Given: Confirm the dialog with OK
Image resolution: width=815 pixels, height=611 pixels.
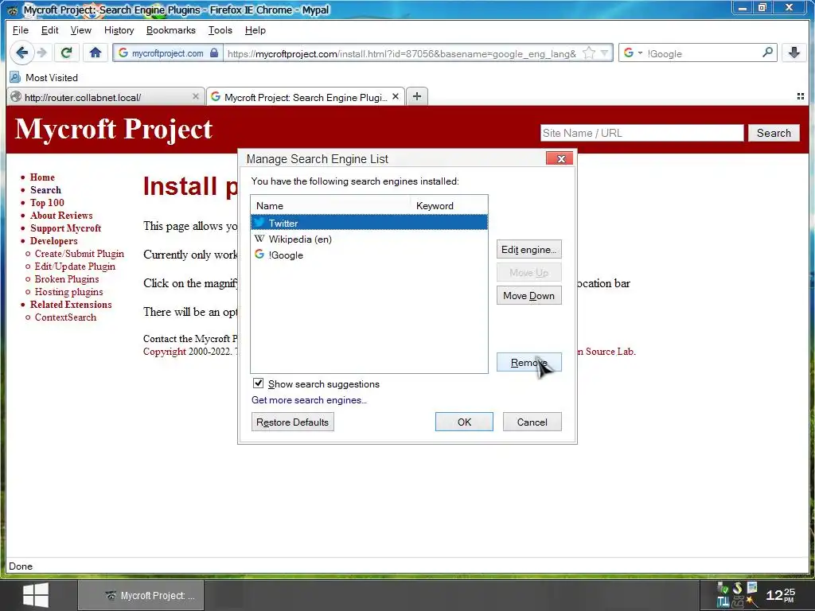Looking at the screenshot, I should click(464, 422).
